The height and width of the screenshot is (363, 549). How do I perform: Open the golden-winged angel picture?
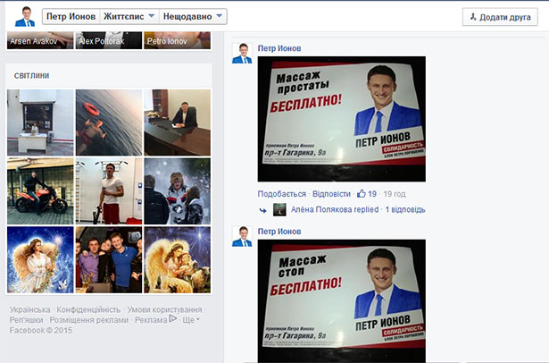click(x=178, y=260)
